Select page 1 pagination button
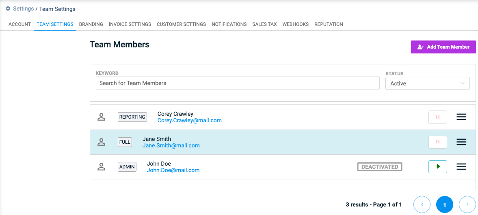This screenshot has width=478, height=215. 444,204
